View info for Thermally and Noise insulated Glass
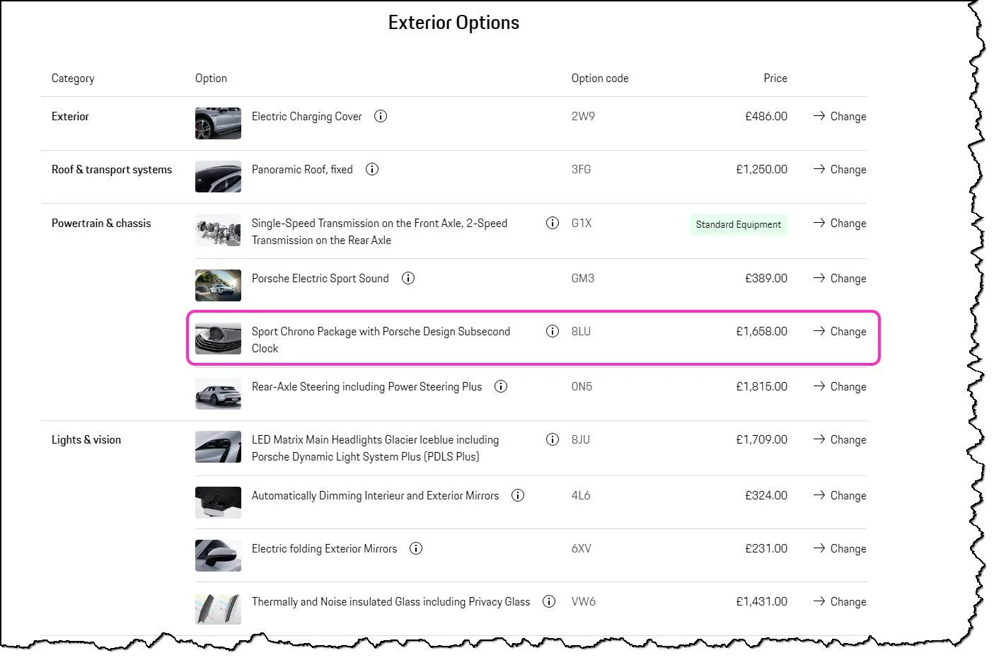The height and width of the screenshot is (660, 994). (549, 601)
